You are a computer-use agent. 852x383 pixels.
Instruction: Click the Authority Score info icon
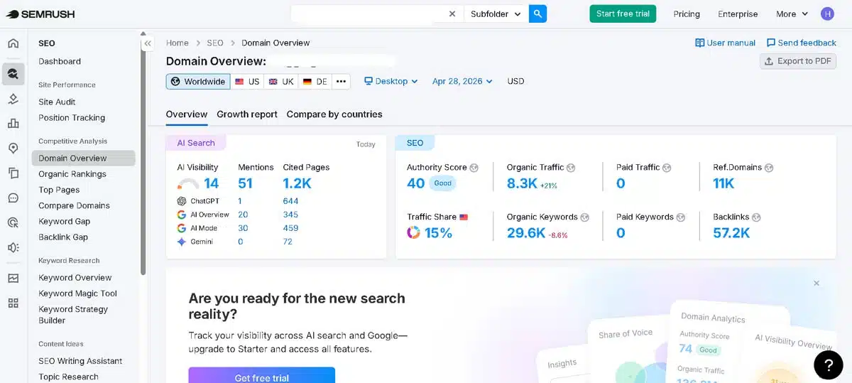pyautogui.click(x=474, y=168)
